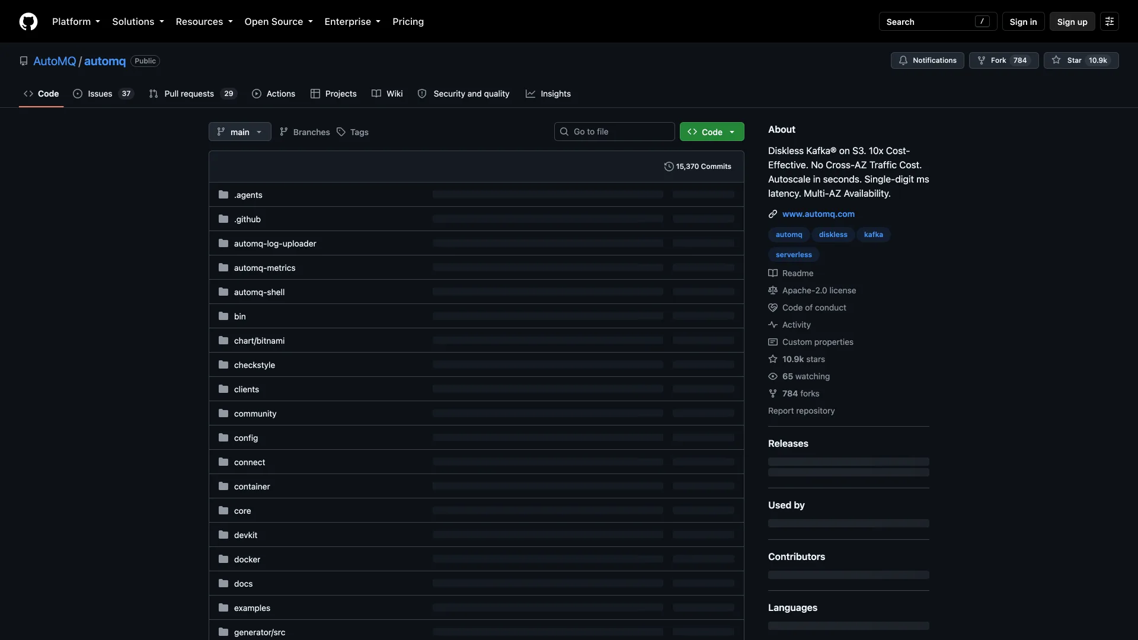Click the top Search box

(x=938, y=21)
